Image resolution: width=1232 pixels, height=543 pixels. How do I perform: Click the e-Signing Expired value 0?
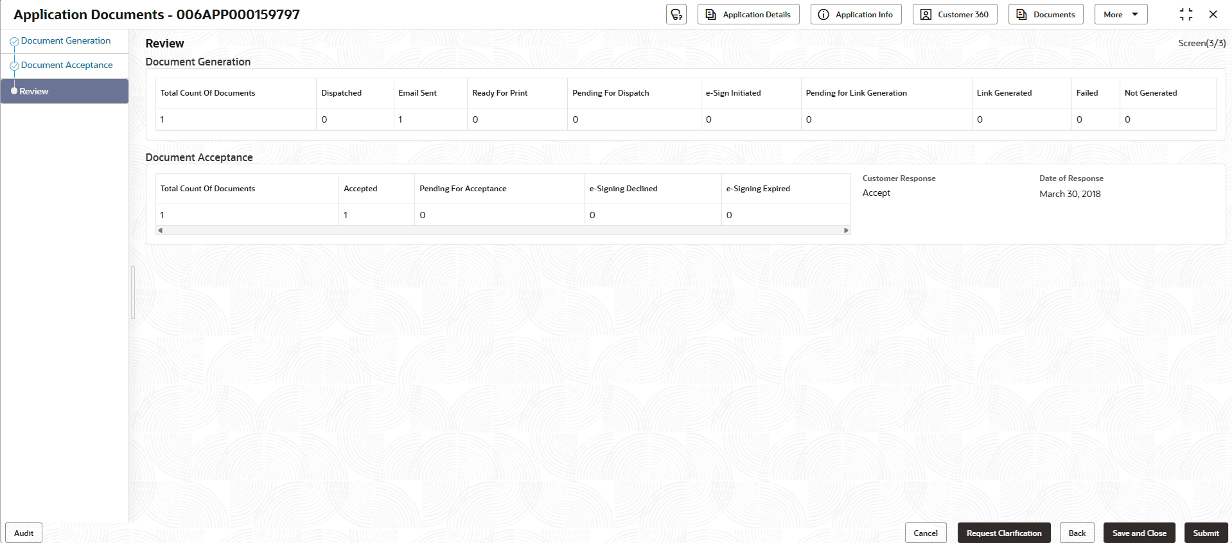pos(729,215)
